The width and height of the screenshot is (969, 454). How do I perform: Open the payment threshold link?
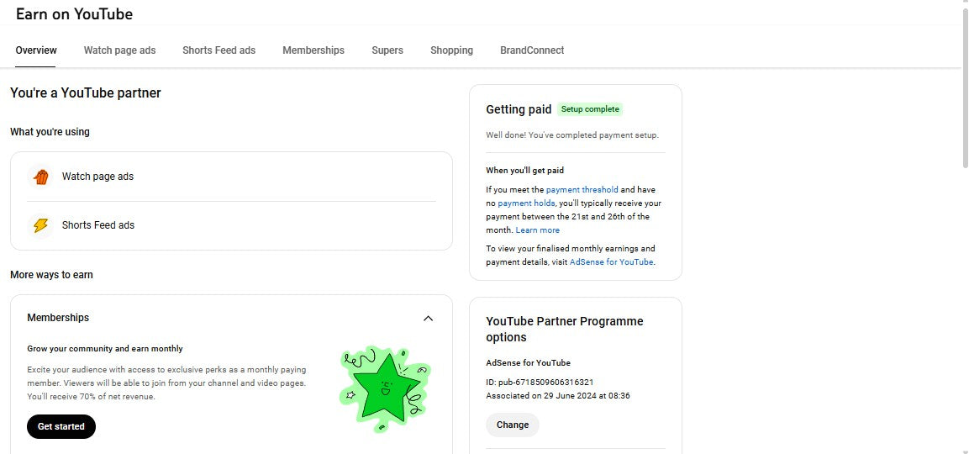click(582, 190)
